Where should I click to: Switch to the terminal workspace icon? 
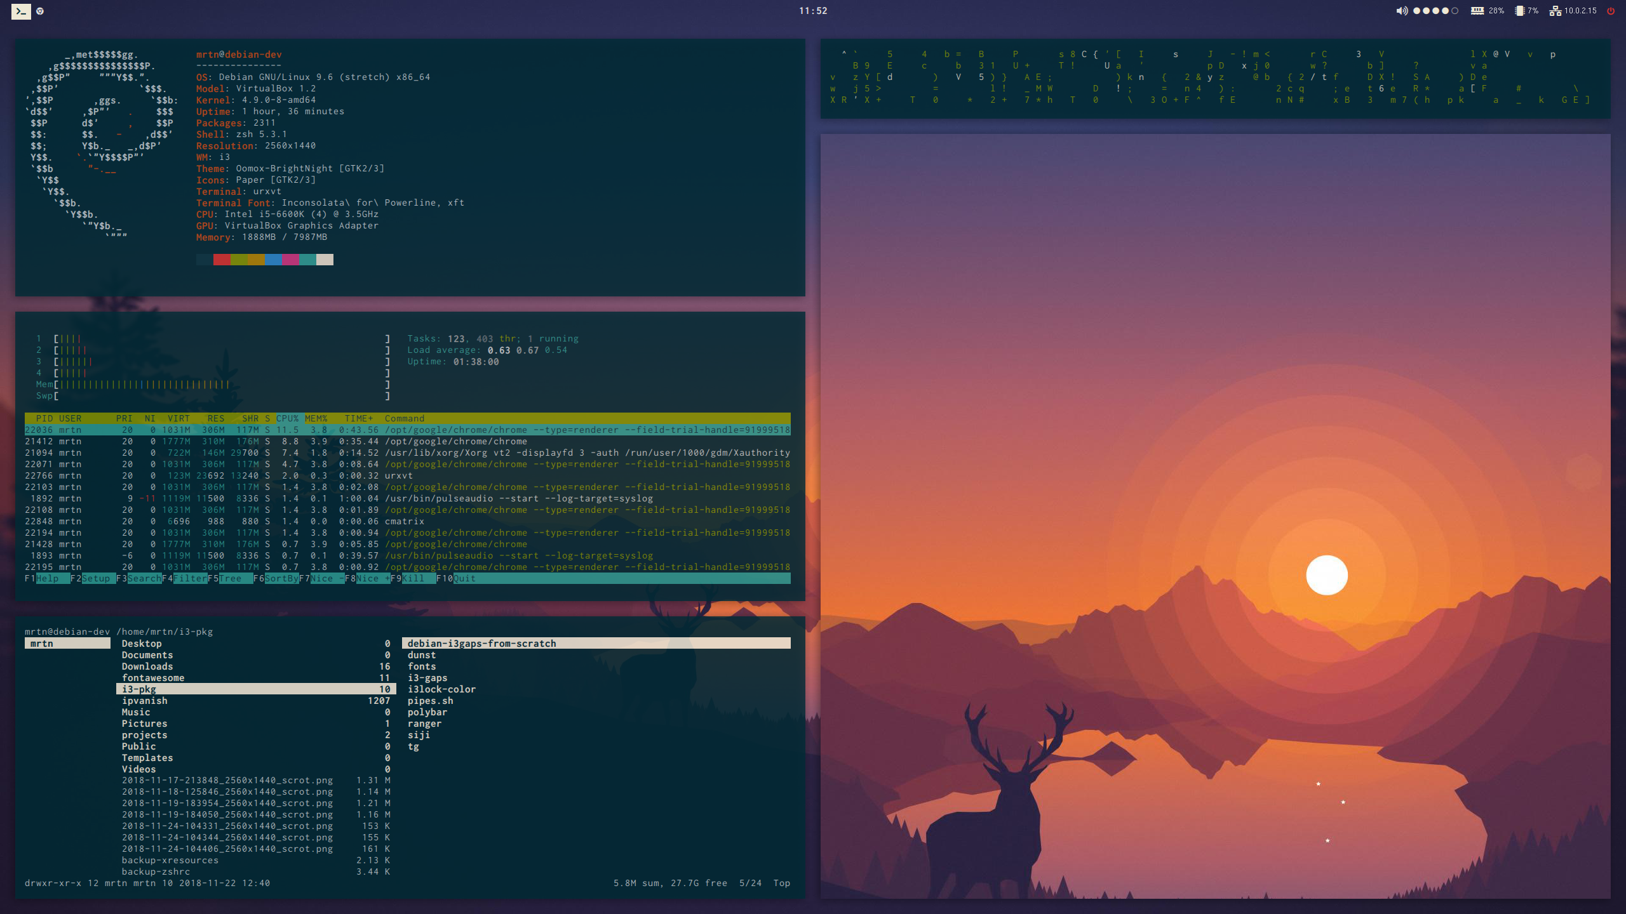coord(21,11)
